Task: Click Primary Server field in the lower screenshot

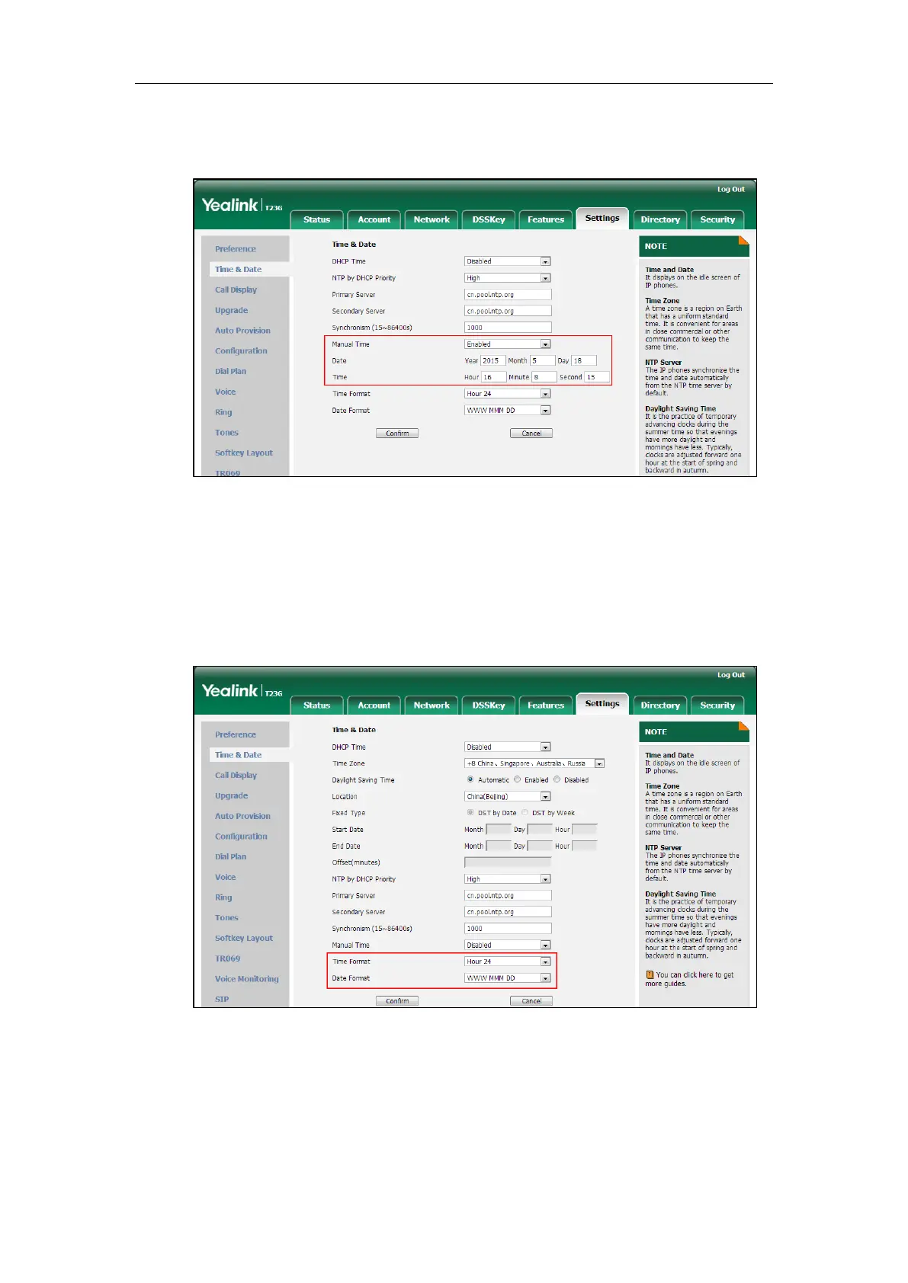Action: coord(508,896)
